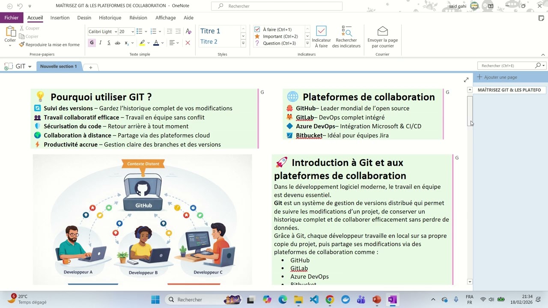The width and height of the screenshot is (548, 308).
Task: Click Ajouter une page
Action: 497,77
